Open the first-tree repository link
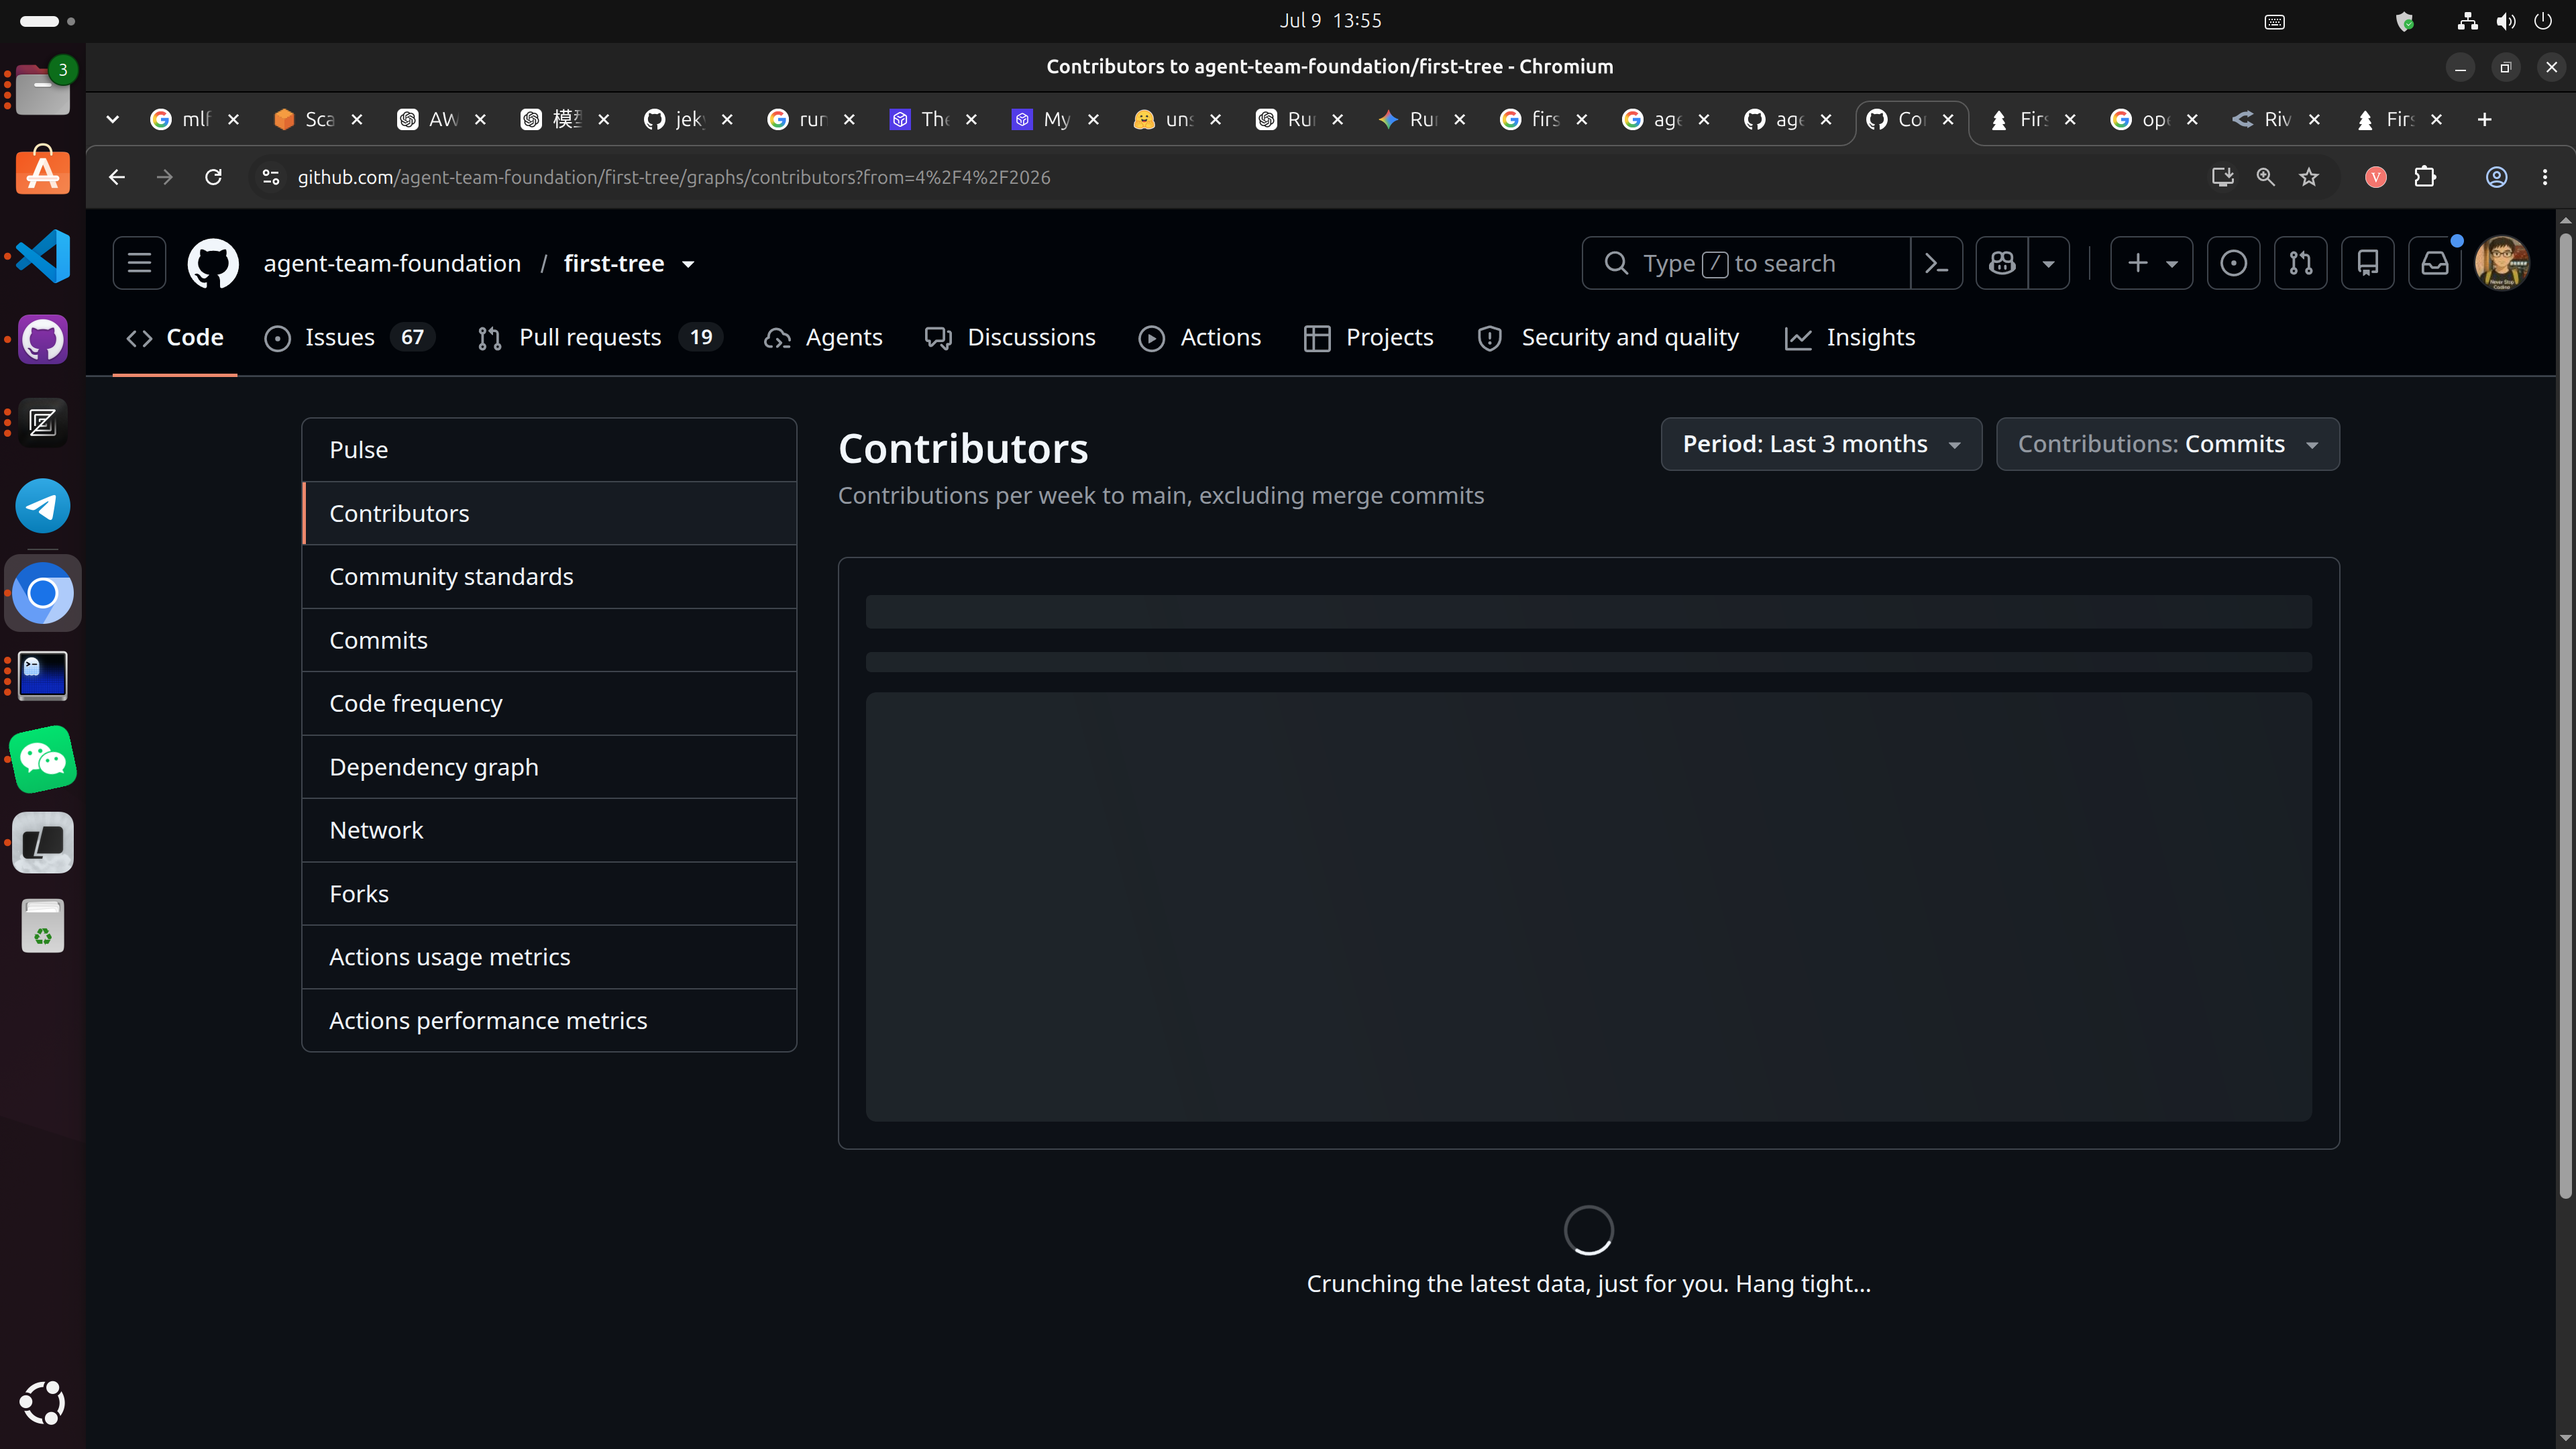 pyautogui.click(x=614, y=263)
